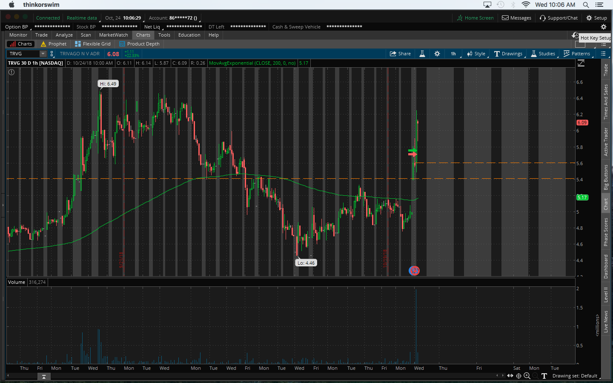Click the flask quick-study icon beside Share

coord(422,54)
